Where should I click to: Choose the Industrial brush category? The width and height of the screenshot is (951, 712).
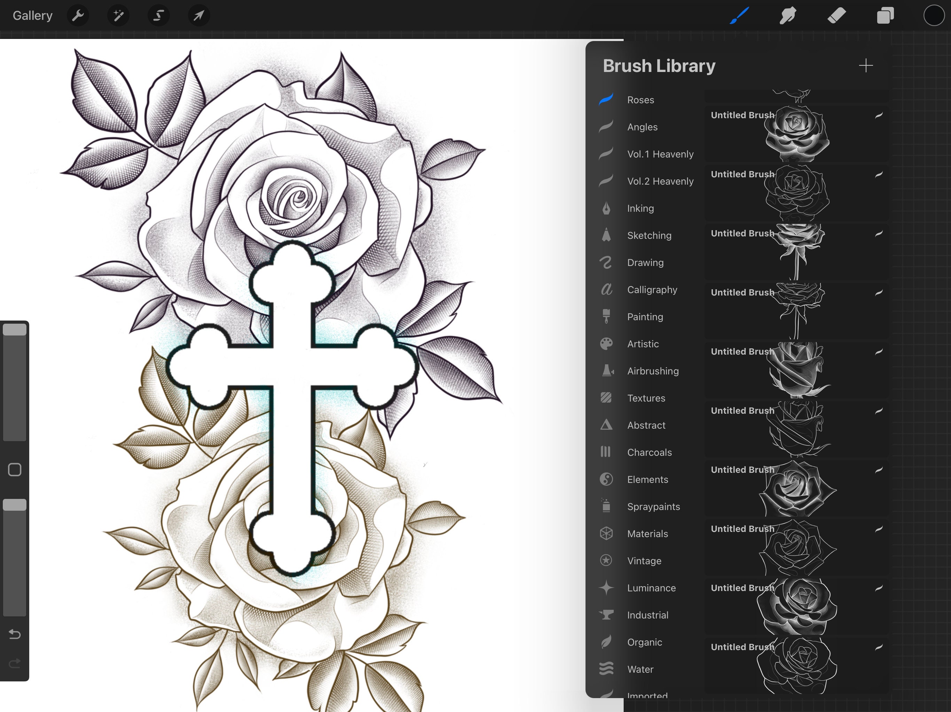coord(647,615)
